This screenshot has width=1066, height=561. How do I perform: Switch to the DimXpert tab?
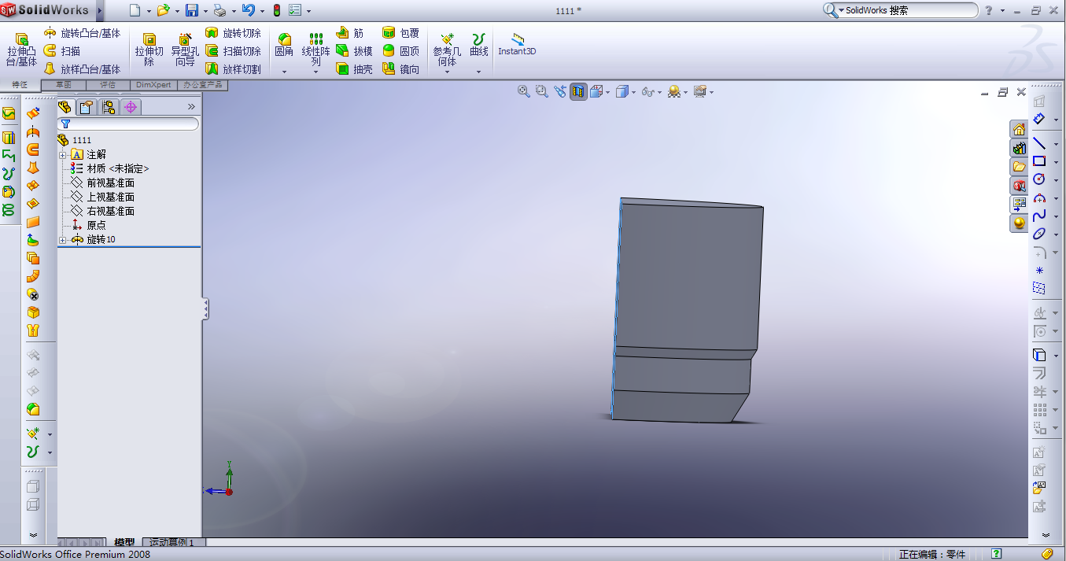pyautogui.click(x=153, y=84)
